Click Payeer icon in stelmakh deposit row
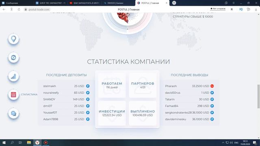Screen dimensions: 260x146 [88, 86]
